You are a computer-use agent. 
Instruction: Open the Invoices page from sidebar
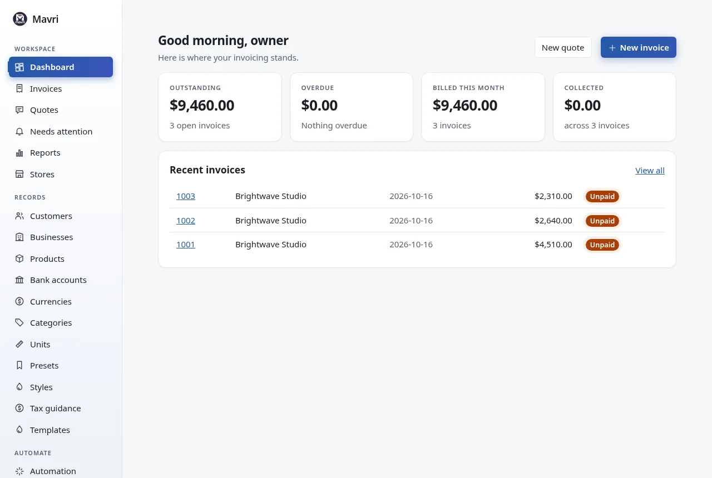[x=61, y=88]
